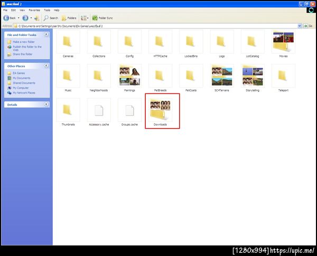Image resolution: width=317 pixels, height=256 pixels.
Task: Open the Movies folder thumbnail
Action: coord(283,42)
